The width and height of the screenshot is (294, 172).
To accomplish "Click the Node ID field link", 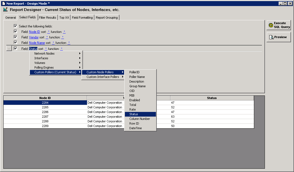I will click(35, 32).
